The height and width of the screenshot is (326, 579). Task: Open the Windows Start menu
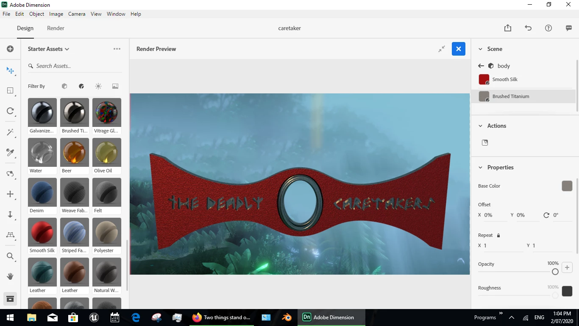click(x=10, y=318)
